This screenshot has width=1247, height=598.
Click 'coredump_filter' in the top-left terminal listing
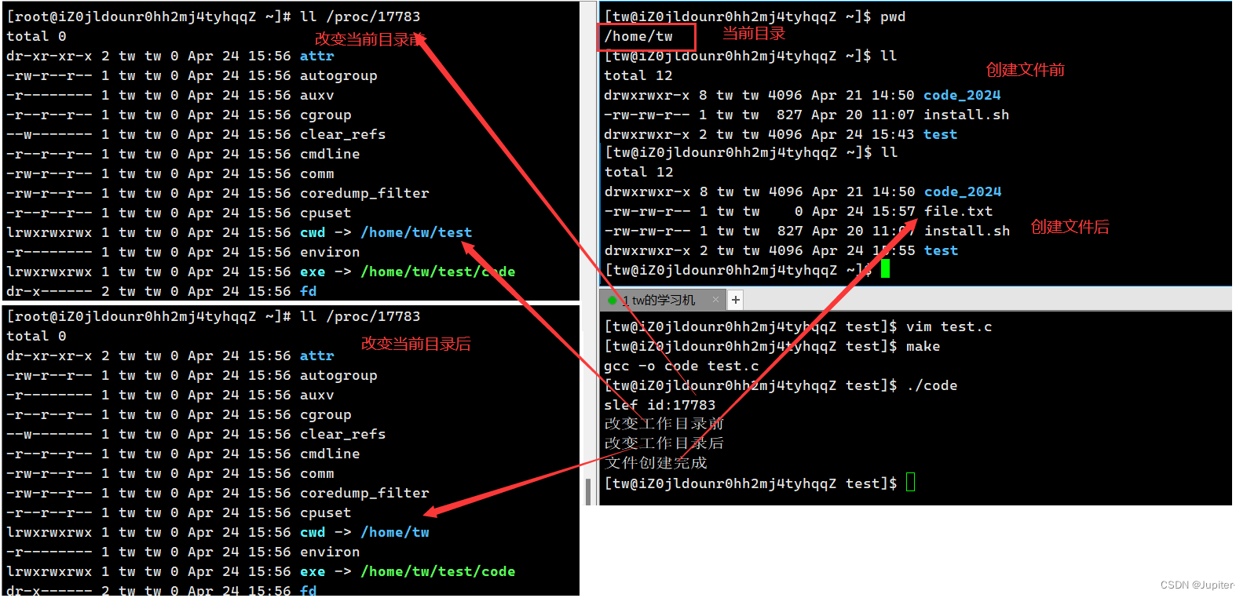click(x=364, y=193)
